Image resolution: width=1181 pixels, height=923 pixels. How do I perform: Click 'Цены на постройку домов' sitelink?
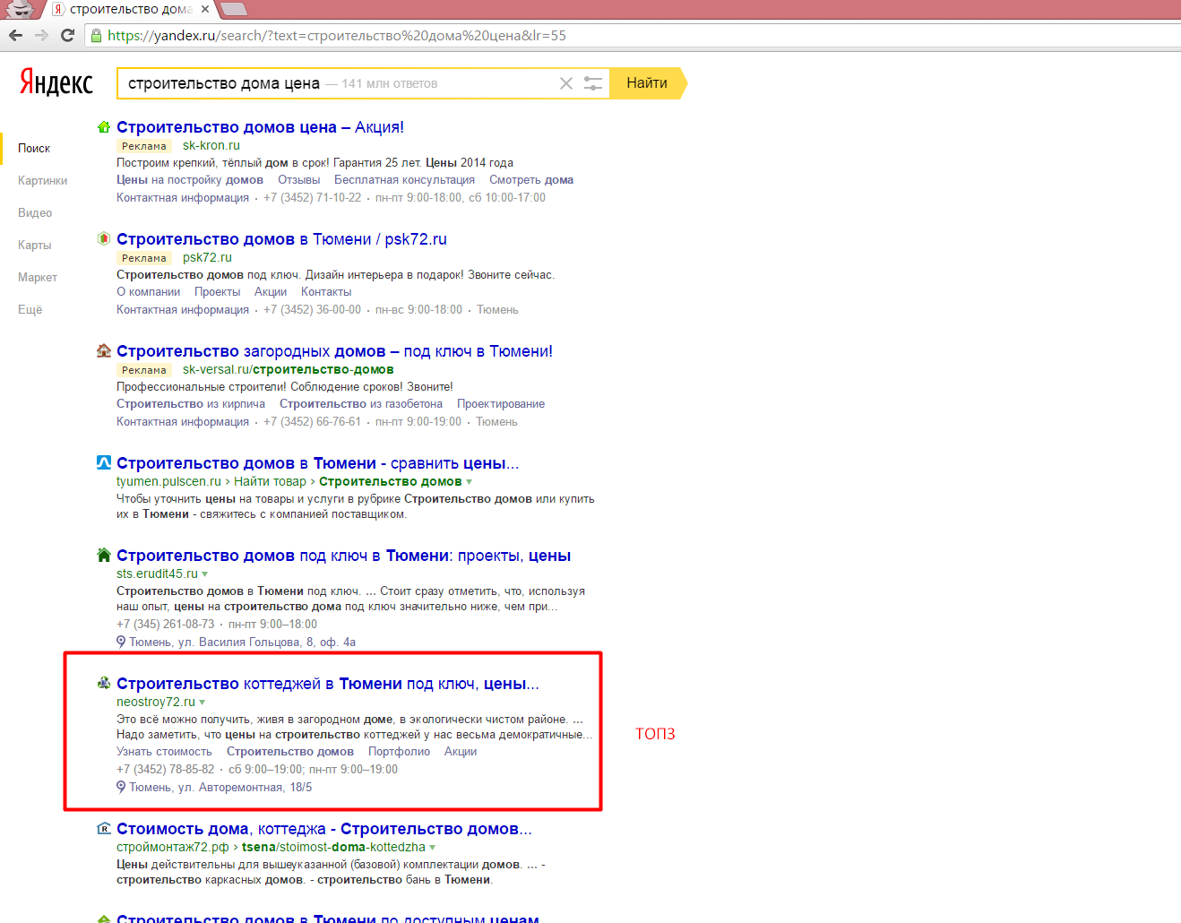(x=190, y=180)
